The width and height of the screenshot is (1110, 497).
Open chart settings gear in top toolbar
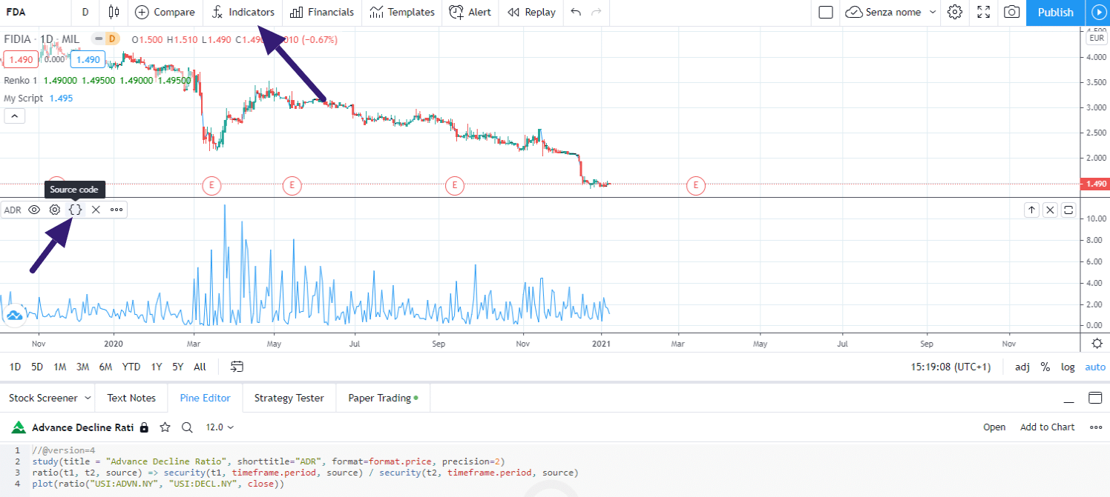click(955, 12)
